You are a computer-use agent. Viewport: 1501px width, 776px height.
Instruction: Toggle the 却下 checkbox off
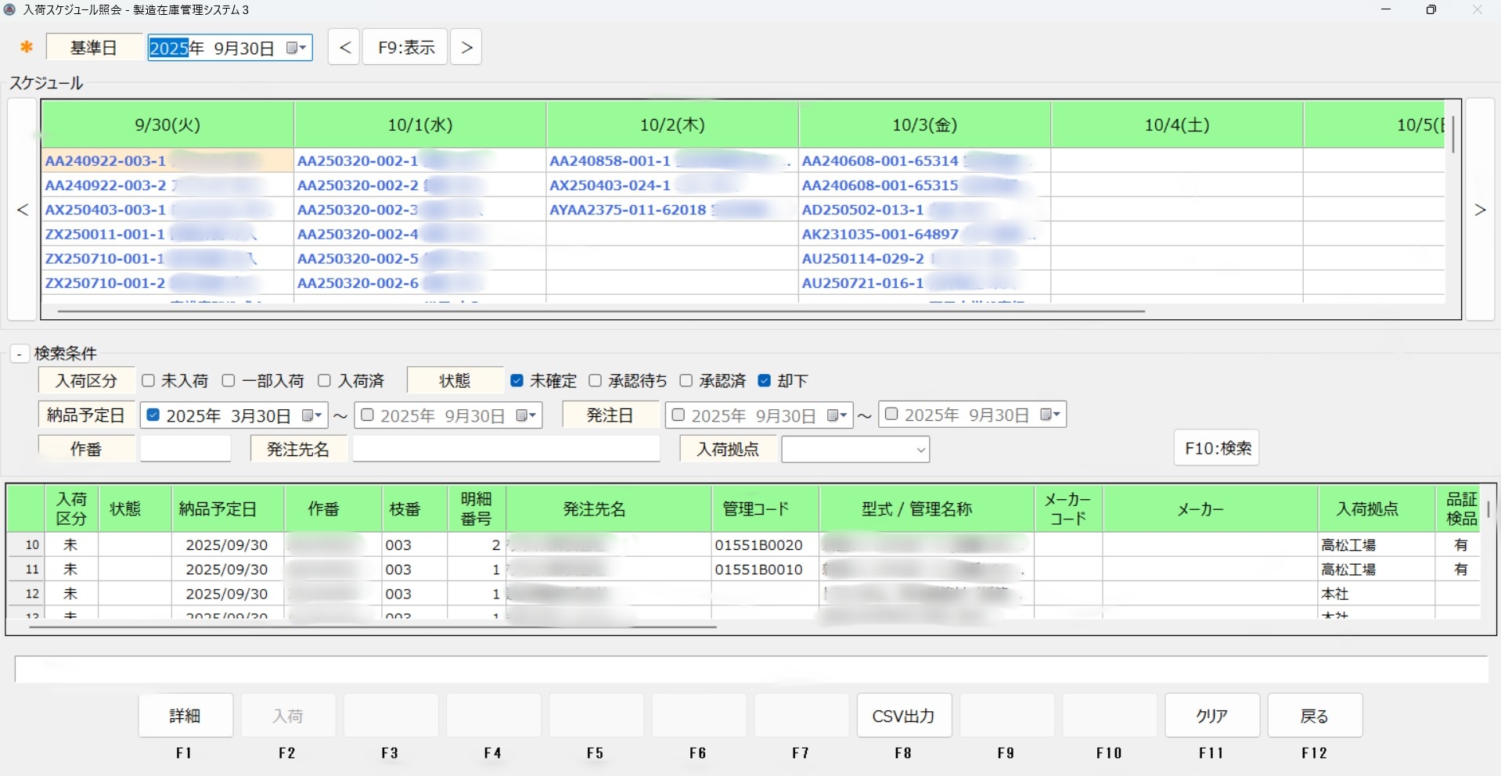click(x=765, y=381)
